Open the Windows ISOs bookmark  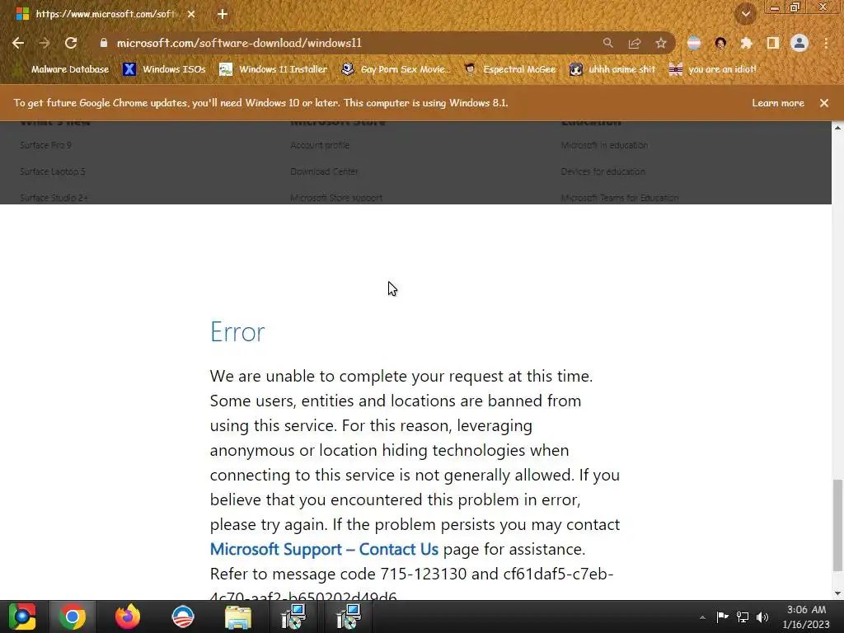click(x=164, y=69)
